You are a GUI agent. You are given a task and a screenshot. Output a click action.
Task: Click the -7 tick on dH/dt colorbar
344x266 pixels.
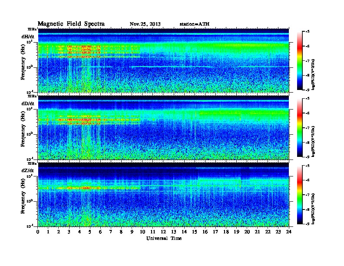tap(308, 61)
